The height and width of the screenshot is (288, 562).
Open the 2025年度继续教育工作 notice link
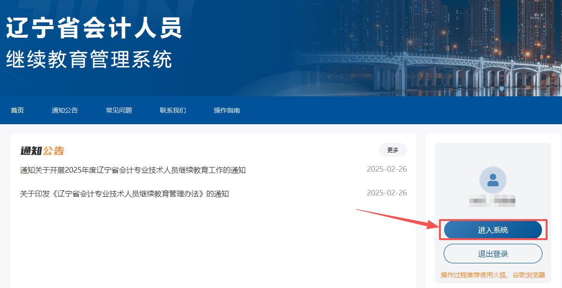[133, 170]
